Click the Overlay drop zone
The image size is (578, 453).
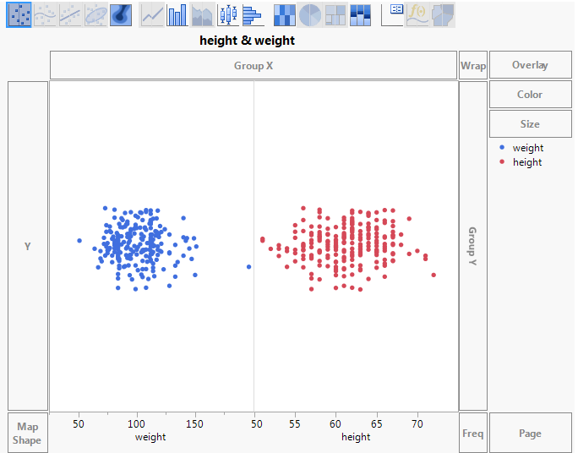pos(530,65)
